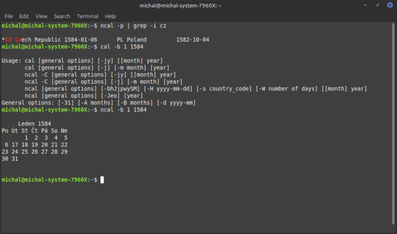
Task: Open the Terminal menu
Action: pos(87,16)
